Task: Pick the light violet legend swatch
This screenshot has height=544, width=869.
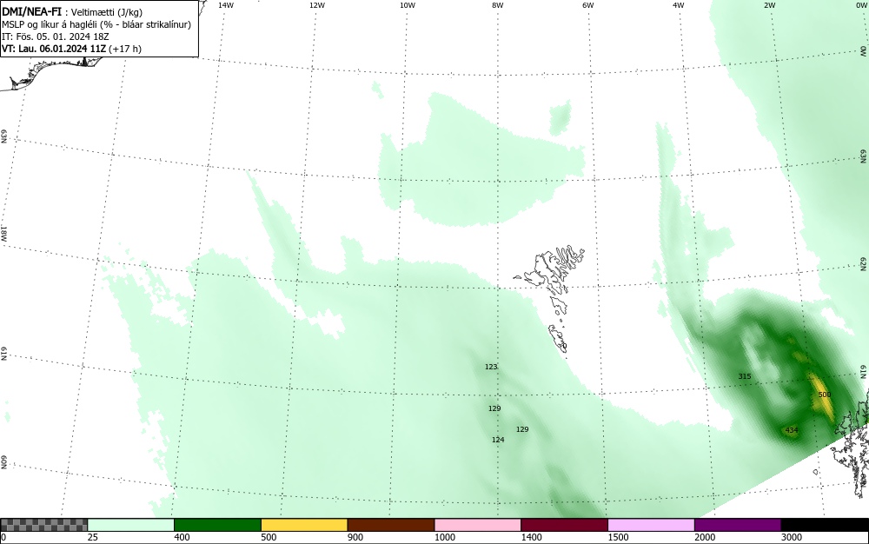Action: tap(651, 525)
